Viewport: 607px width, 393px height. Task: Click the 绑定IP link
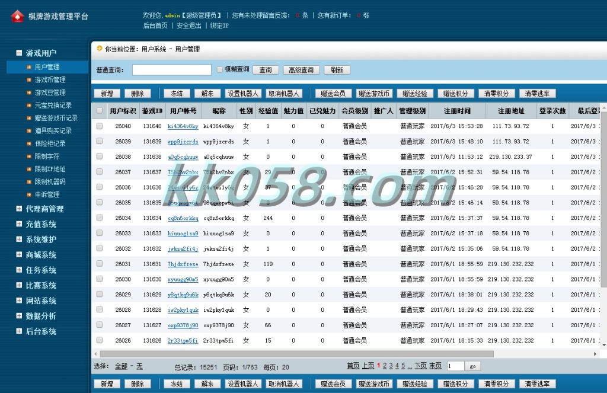[219, 25]
